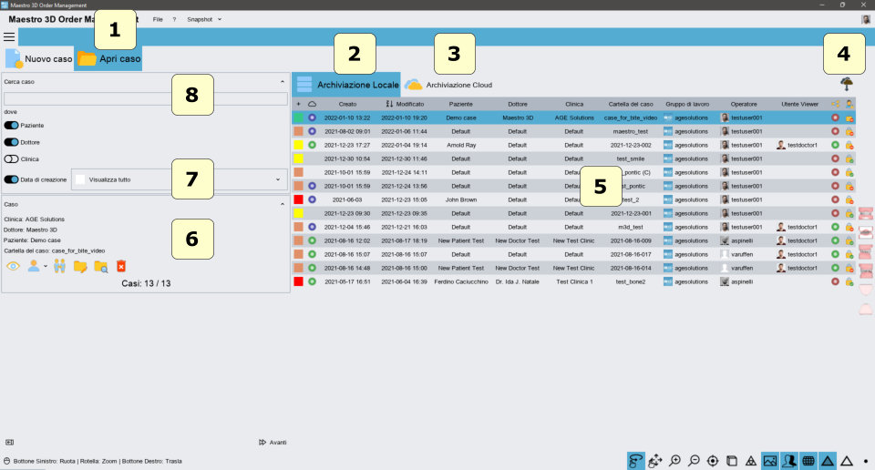The height and width of the screenshot is (470, 875).
Task: Click lock icon in test_bone2 row
Action: tap(849, 281)
